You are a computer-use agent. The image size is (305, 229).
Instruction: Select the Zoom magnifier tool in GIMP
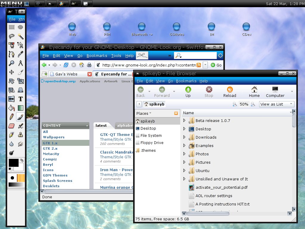12,63
